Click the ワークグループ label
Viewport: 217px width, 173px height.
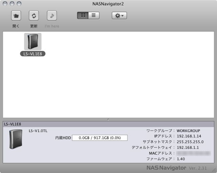(160, 131)
